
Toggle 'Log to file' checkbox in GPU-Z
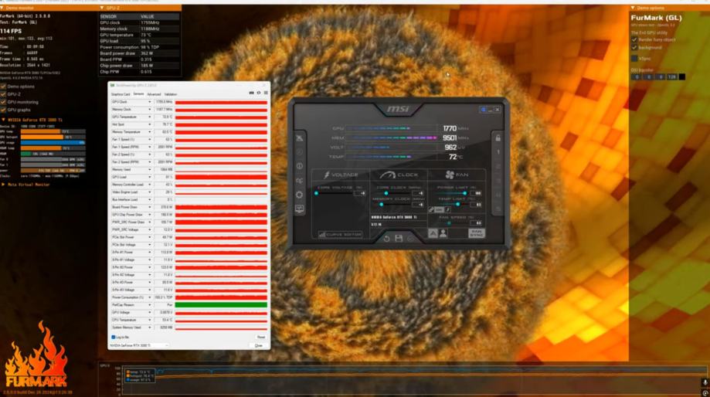114,338
